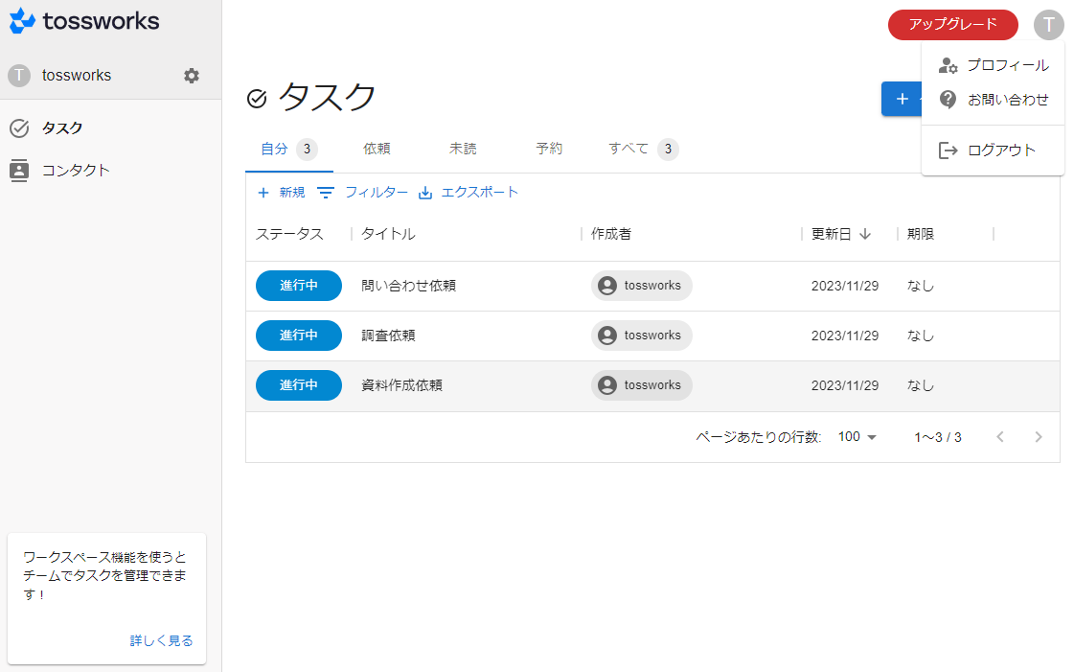
Task: Click the 詳しく見る link
Action: pyautogui.click(x=161, y=640)
